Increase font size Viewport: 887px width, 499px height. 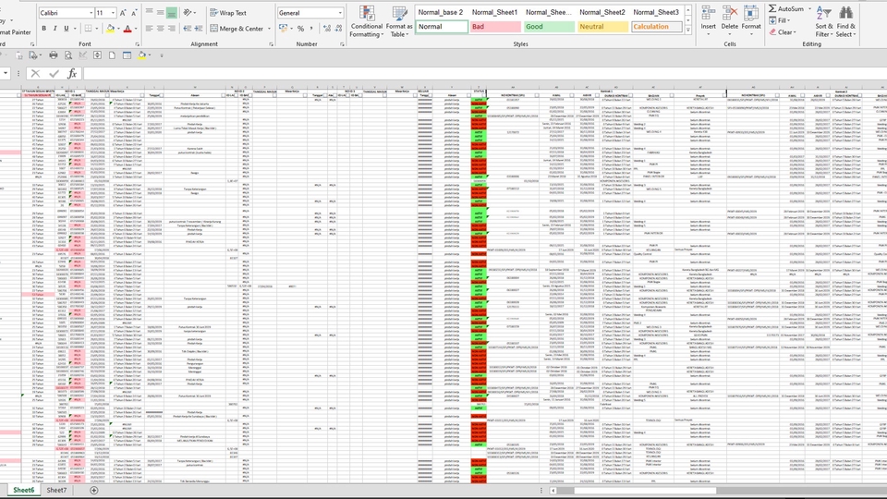123,12
